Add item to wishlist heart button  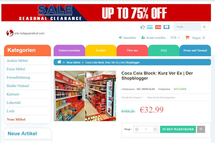point(201,129)
